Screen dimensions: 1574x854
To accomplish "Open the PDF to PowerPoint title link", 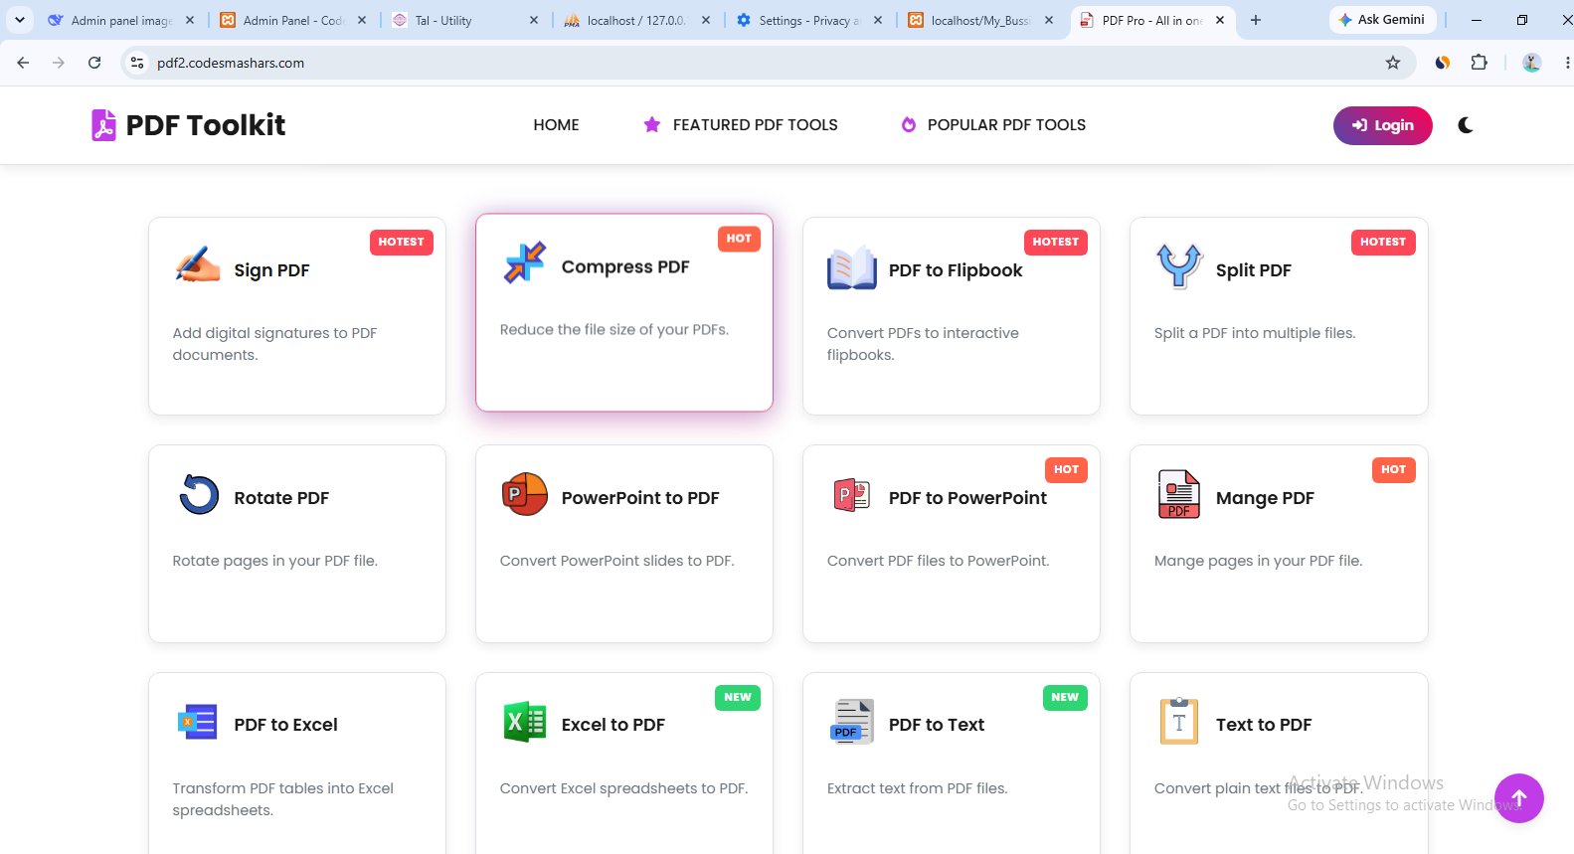I will (x=967, y=498).
